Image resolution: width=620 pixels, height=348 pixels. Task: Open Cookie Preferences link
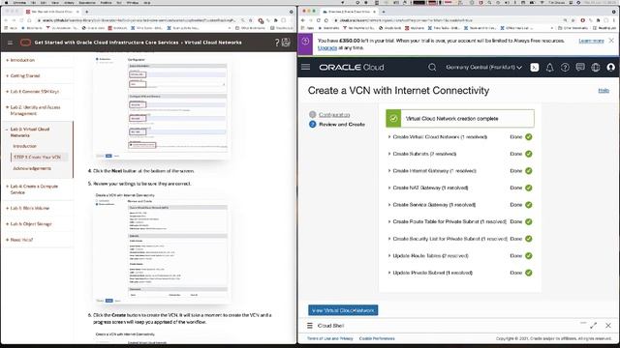(377, 338)
